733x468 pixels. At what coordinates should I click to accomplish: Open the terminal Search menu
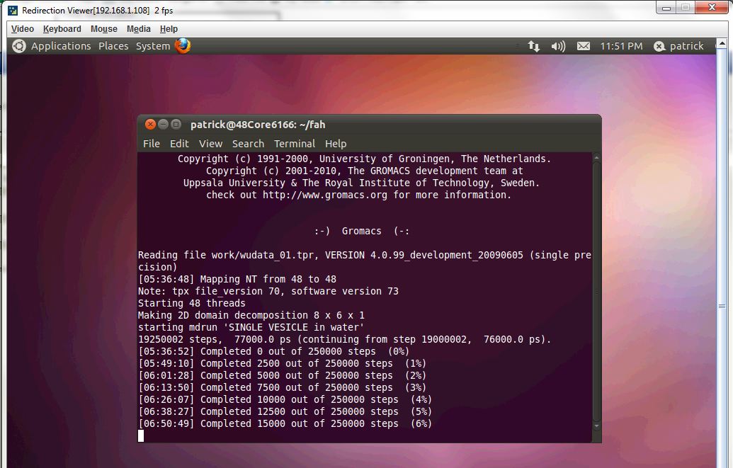click(x=249, y=144)
